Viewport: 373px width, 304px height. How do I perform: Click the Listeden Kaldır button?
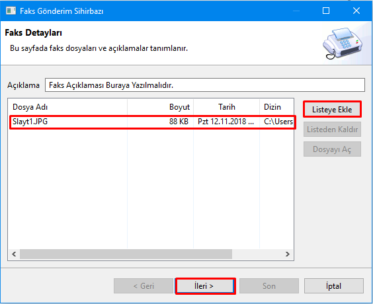pos(332,130)
